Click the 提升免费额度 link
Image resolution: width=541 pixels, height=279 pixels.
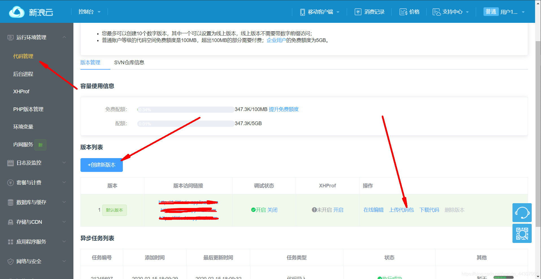click(x=284, y=109)
